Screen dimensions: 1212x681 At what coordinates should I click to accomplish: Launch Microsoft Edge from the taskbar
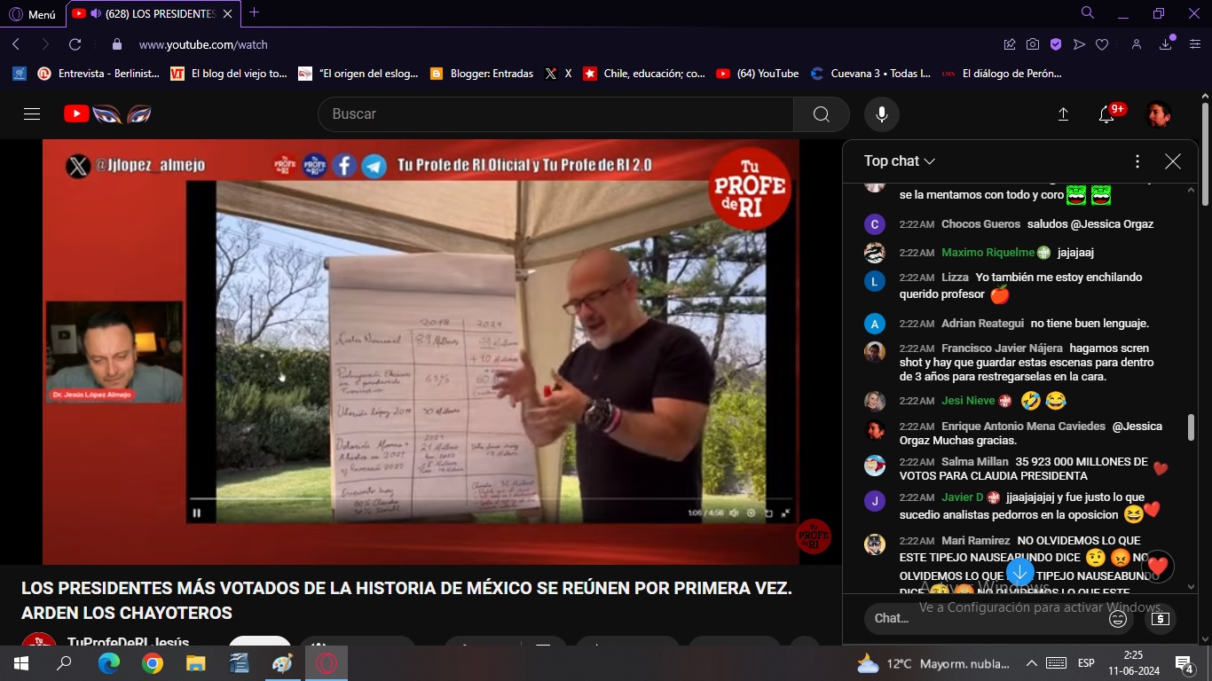point(108,663)
